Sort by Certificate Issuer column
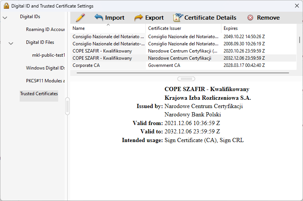 183,28
